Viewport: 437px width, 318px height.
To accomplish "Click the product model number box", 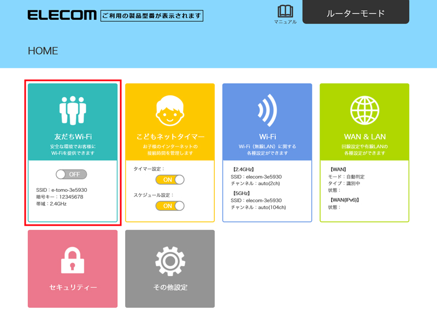I will [x=152, y=16].
